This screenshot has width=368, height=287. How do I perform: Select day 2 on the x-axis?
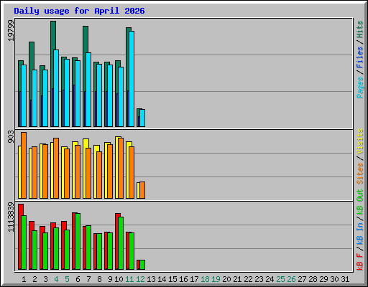coord(34,279)
